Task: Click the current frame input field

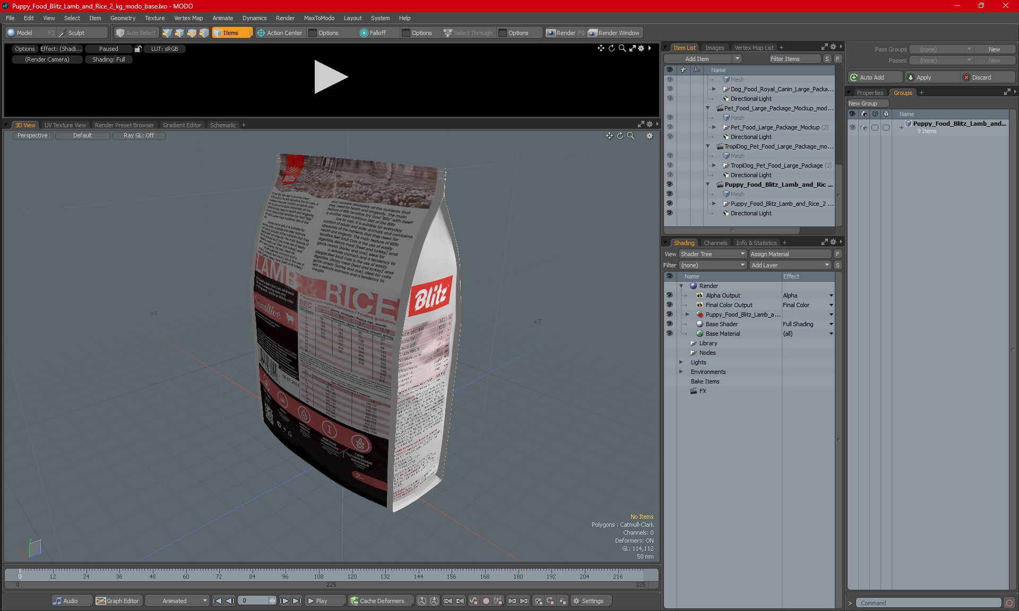Action: coord(254,601)
